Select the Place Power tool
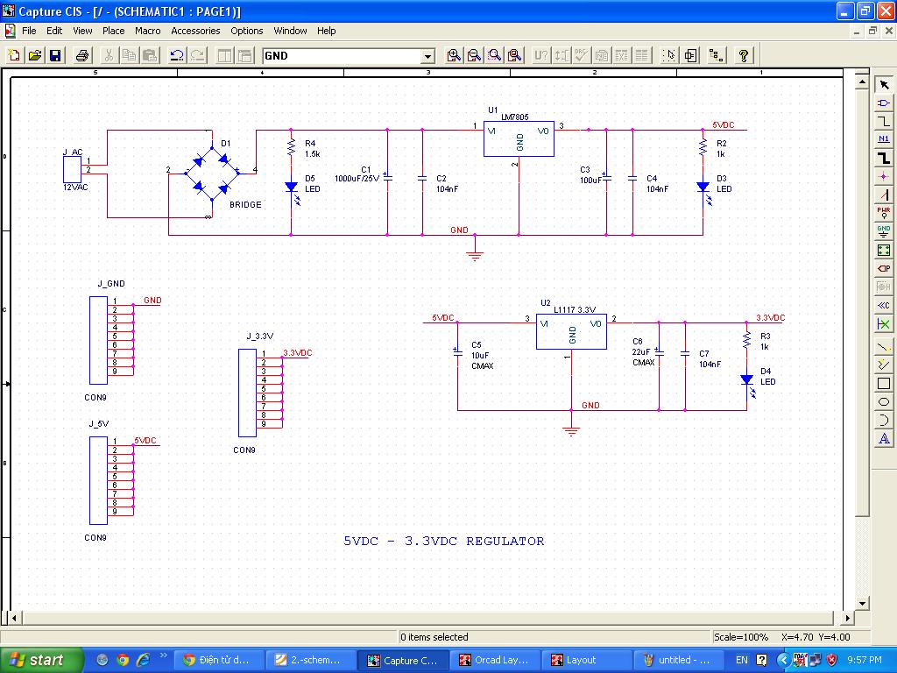Image resolution: width=897 pixels, height=673 pixels. (x=884, y=213)
